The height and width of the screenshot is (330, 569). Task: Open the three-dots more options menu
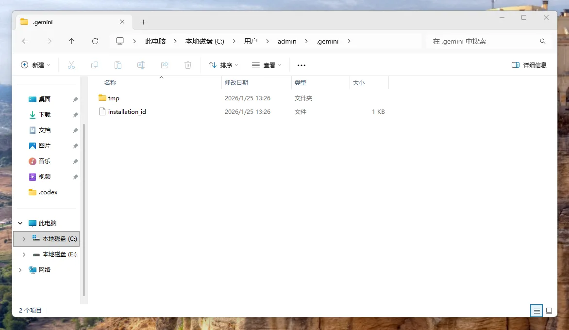click(301, 65)
